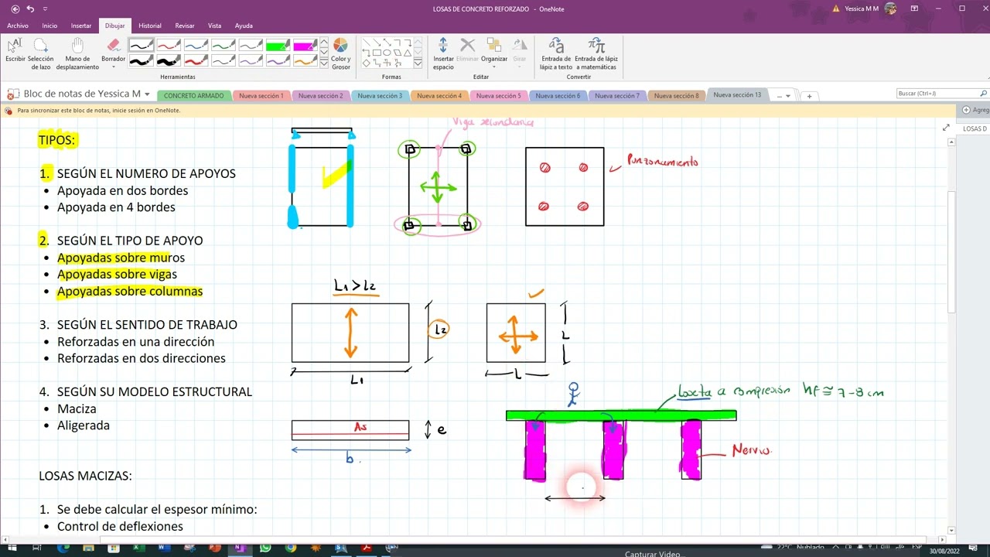Screen dimensions: 990x557
Task: Switch to the Revisar ribbon tab
Action: coord(185,26)
